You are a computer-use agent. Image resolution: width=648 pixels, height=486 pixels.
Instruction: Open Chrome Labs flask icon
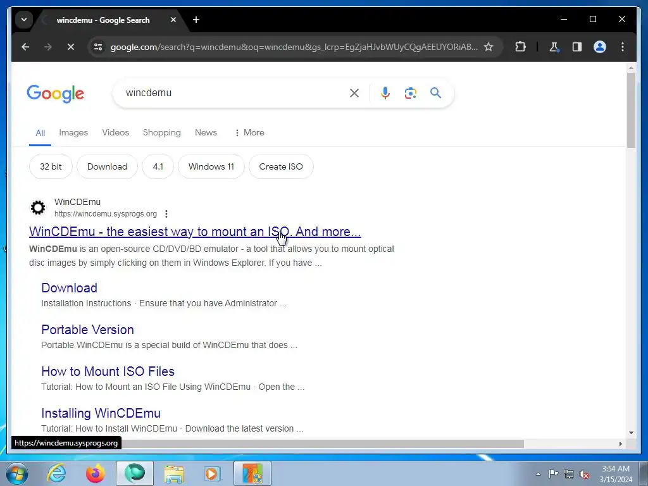click(554, 47)
